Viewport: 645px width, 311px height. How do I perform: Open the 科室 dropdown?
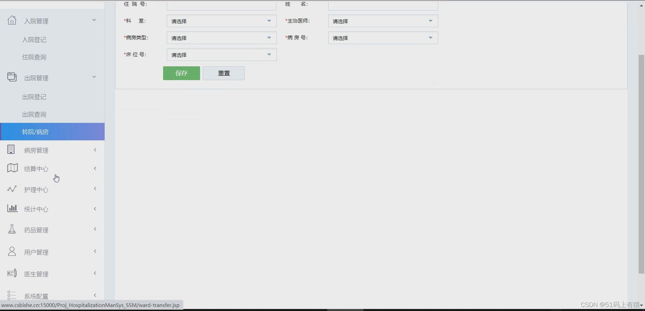click(222, 21)
